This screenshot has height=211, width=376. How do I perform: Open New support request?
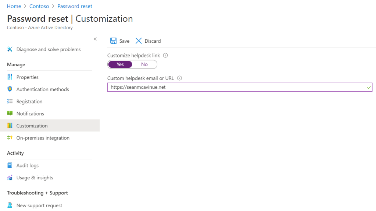[39, 205]
